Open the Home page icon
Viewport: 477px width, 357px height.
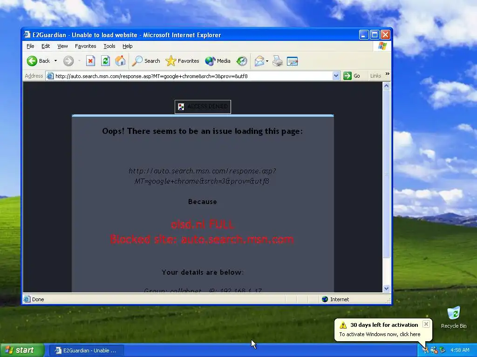[120, 61]
